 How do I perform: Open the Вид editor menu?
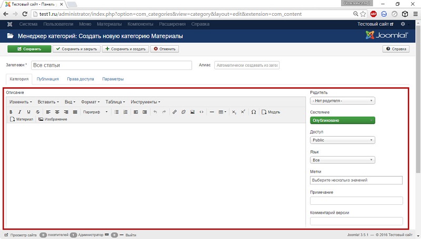(x=70, y=102)
